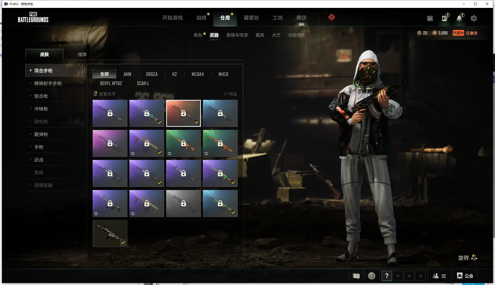
Task: Filter skins by AKM
Action: point(127,74)
